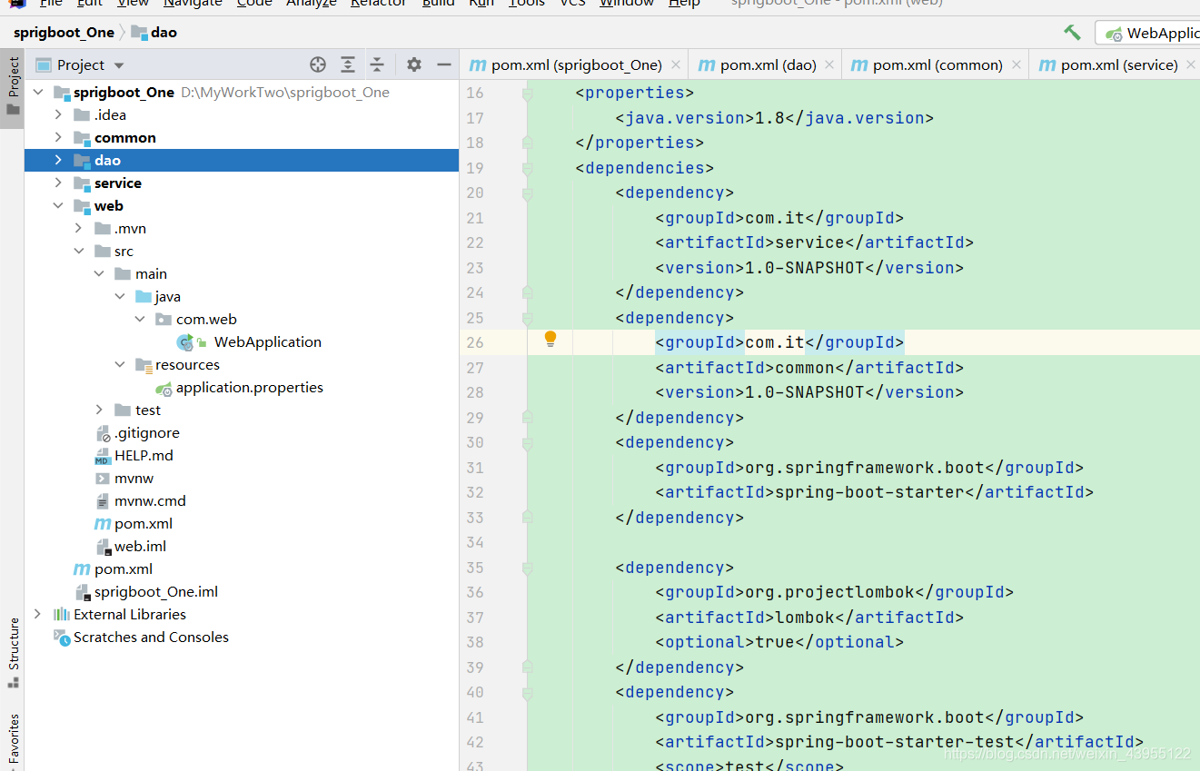
Task: Open the Project panel settings gear
Action: tap(414, 64)
